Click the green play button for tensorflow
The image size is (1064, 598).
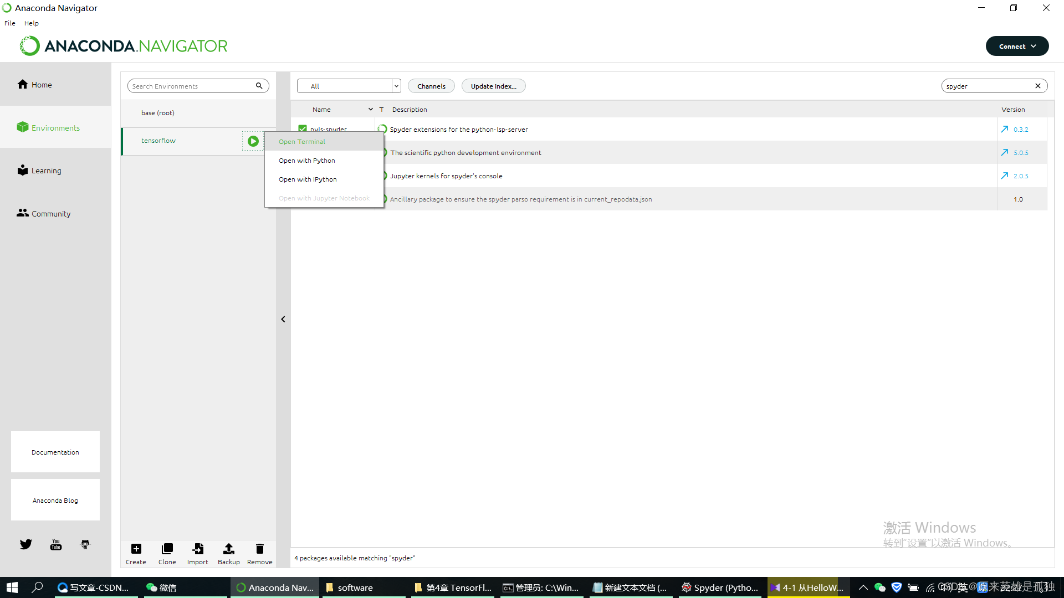253,141
